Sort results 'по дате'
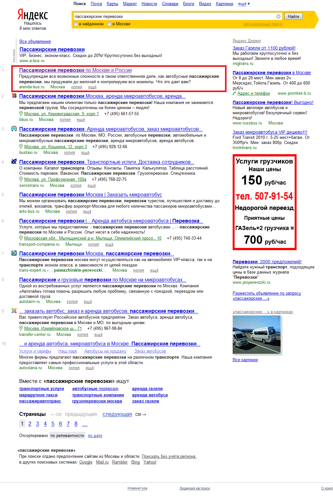The height and width of the screenshot is (500, 333). point(95,436)
